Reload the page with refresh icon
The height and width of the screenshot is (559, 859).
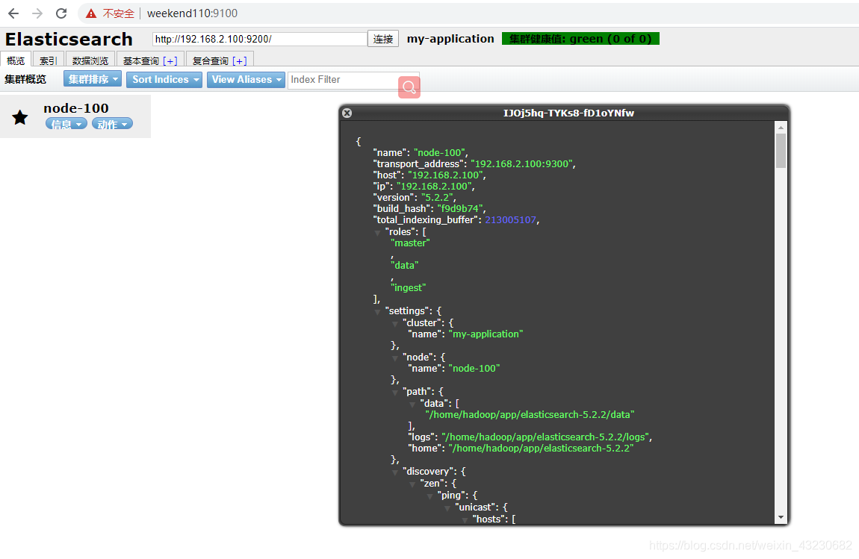pyautogui.click(x=61, y=13)
